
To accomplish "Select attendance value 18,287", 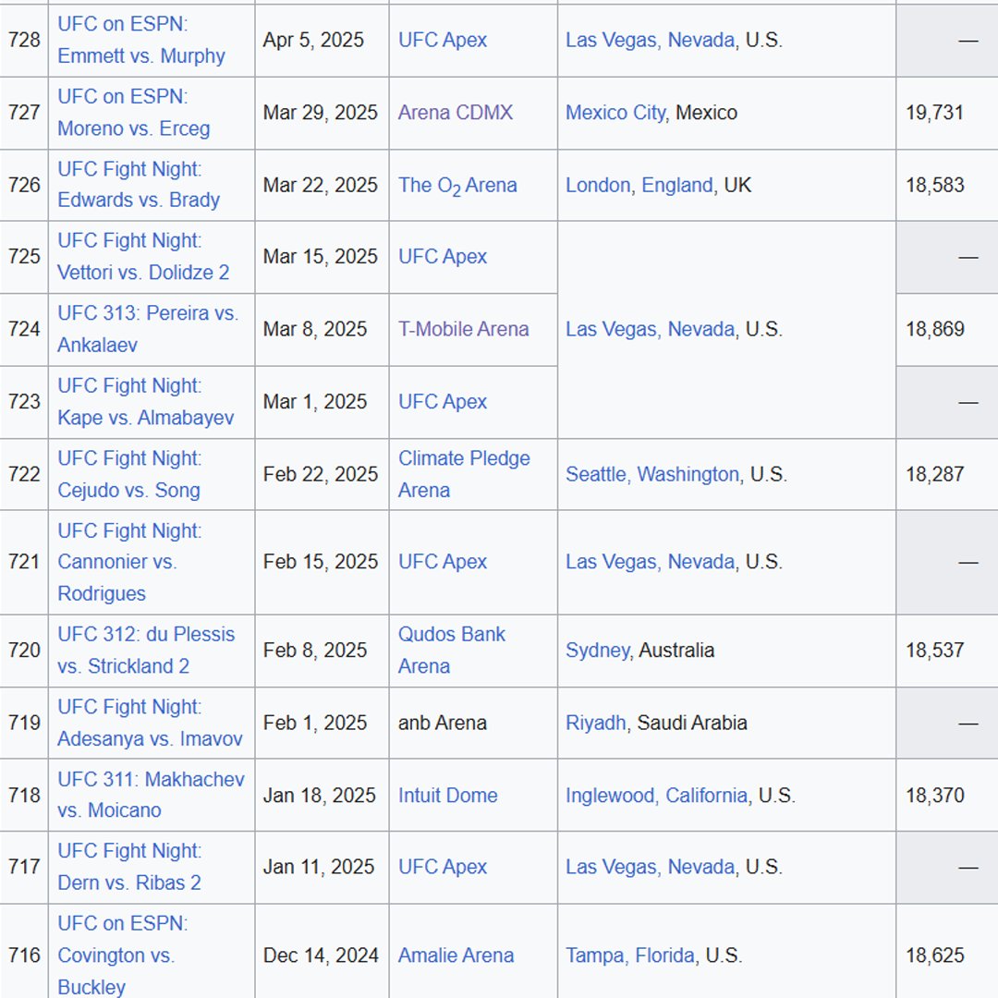I will [x=934, y=474].
